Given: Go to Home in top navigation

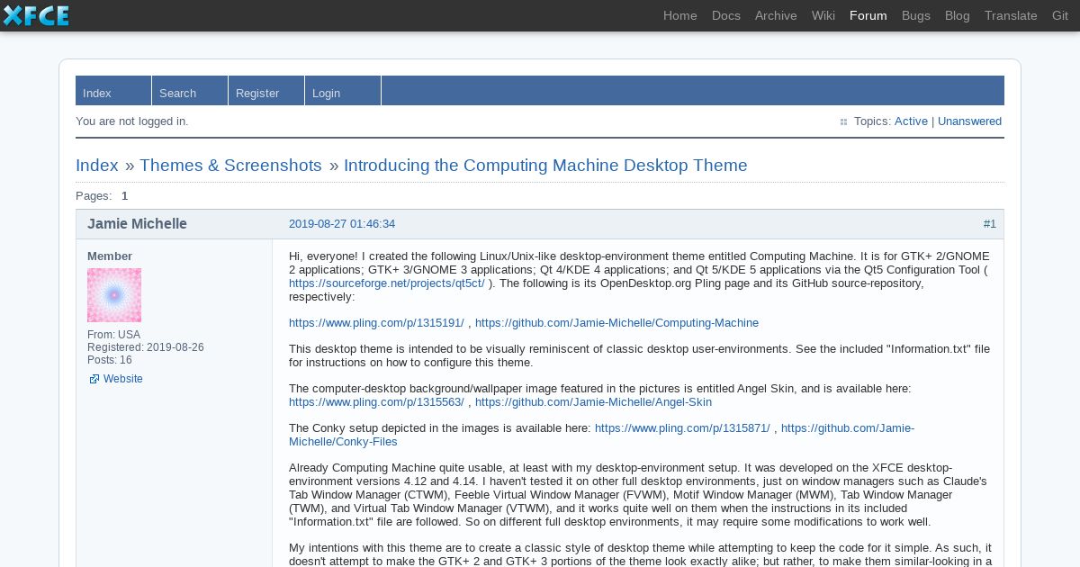Looking at the screenshot, I should [x=680, y=15].
